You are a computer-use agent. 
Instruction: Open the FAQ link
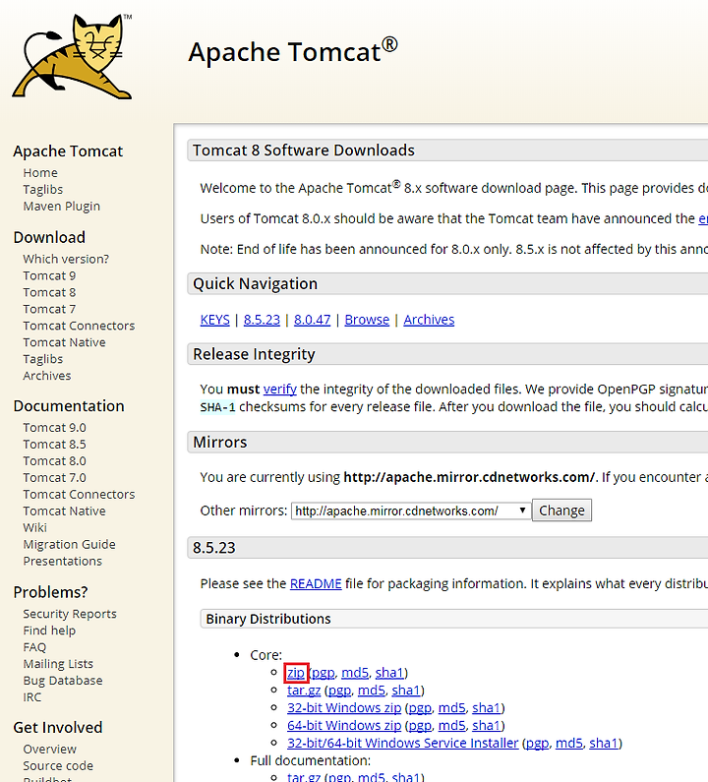pyautogui.click(x=34, y=647)
